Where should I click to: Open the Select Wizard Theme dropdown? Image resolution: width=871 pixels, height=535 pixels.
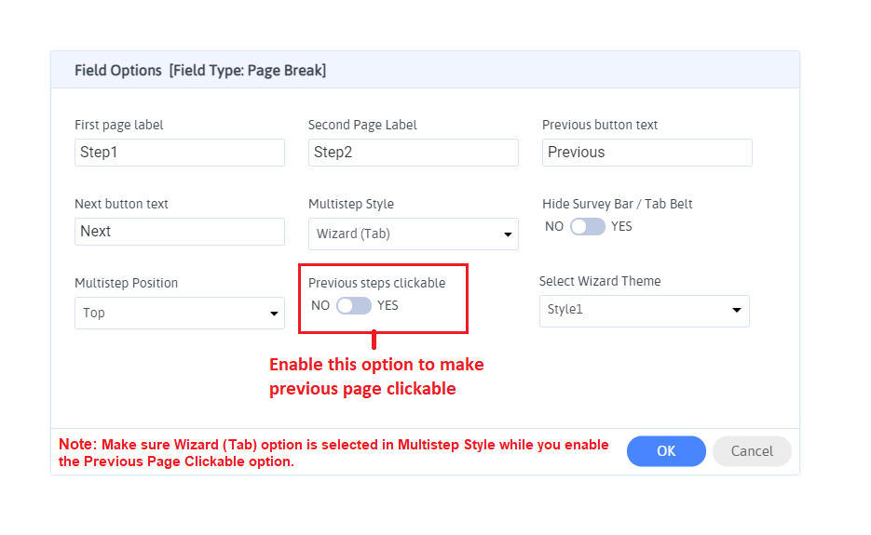644,311
